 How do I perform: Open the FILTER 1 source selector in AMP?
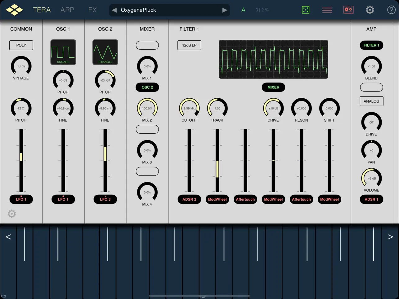(371, 45)
